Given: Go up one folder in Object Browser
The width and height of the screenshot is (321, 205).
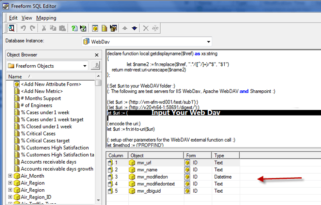Looking at the screenshot, I should coord(96,66).
